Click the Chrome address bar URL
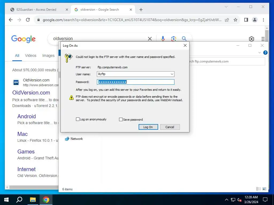The height and width of the screenshot is (205, 274). coord(132,20)
